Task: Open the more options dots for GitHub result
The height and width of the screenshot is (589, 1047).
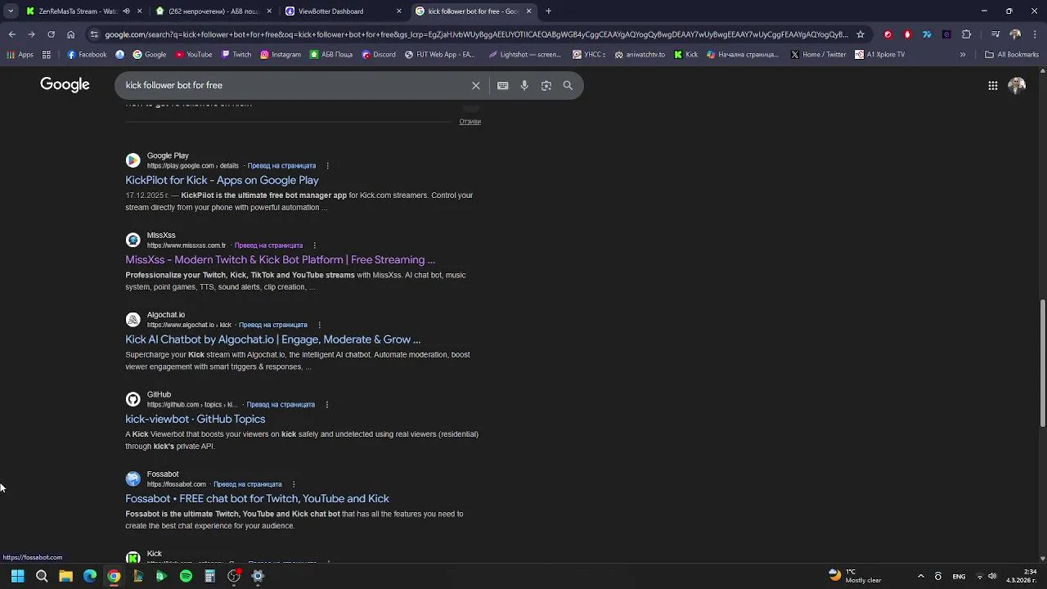Action: pos(326,405)
